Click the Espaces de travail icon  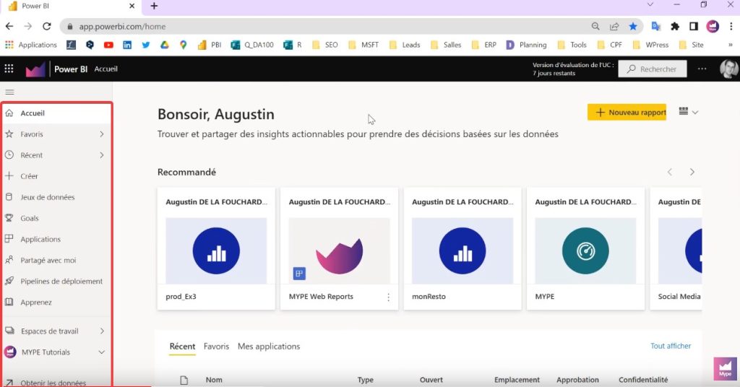pyautogui.click(x=9, y=331)
